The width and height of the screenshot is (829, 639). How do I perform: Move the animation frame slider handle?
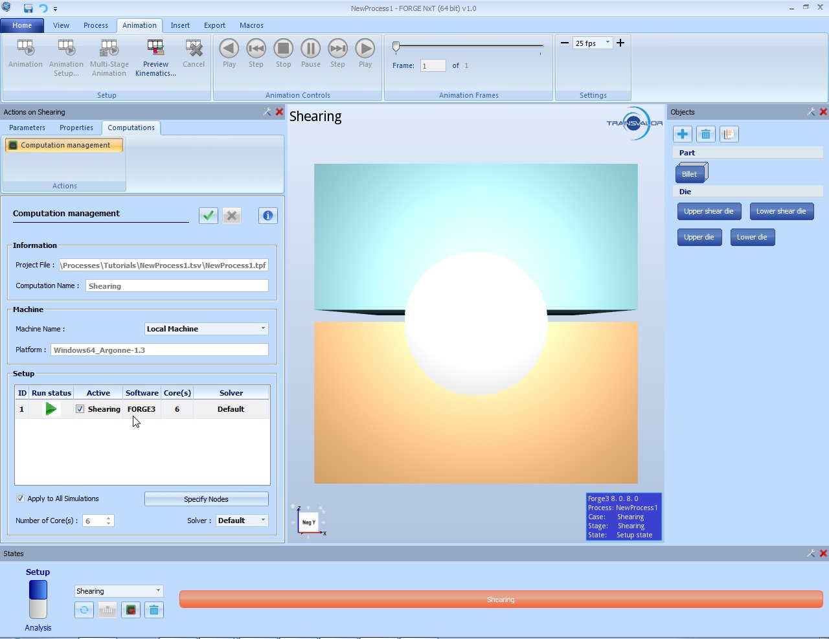click(396, 46)
